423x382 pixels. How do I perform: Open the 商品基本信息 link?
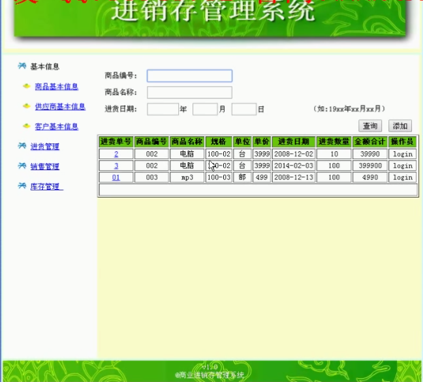pos(57,87)
